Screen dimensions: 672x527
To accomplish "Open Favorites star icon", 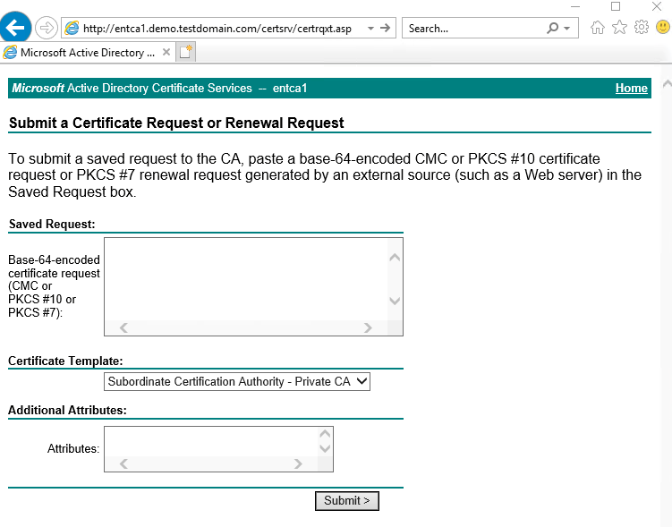I will click(620, 28).
